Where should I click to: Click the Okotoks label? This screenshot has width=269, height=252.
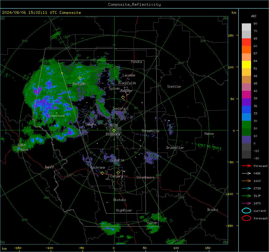[x=120, y=200]
